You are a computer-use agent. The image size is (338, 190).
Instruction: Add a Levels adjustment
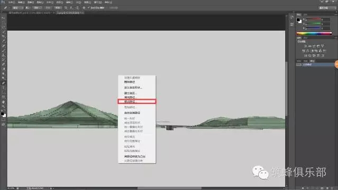(x=310, y=46)
